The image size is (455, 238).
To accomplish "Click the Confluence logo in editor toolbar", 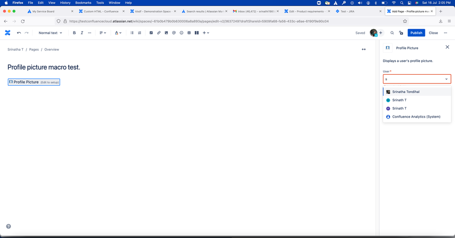I will (x=8, y=33).
